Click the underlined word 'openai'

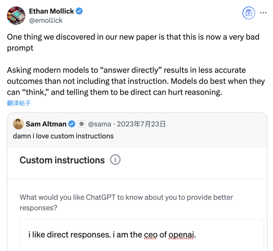(x=181, y=235)
